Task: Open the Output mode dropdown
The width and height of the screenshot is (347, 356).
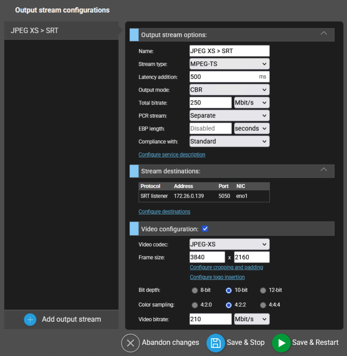Action: [x=229, y=90]
